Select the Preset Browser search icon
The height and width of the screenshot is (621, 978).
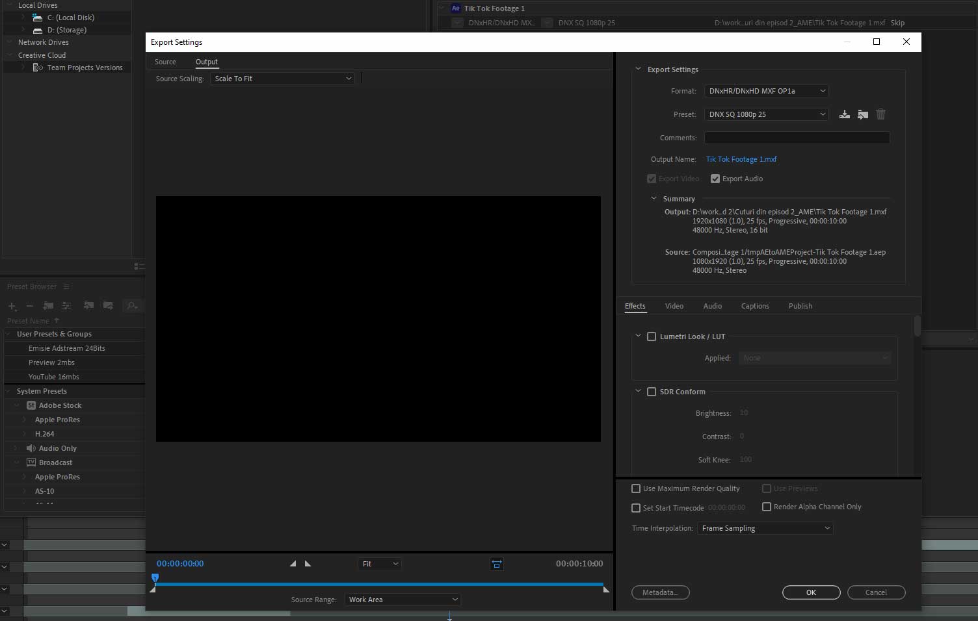point(133,305)
